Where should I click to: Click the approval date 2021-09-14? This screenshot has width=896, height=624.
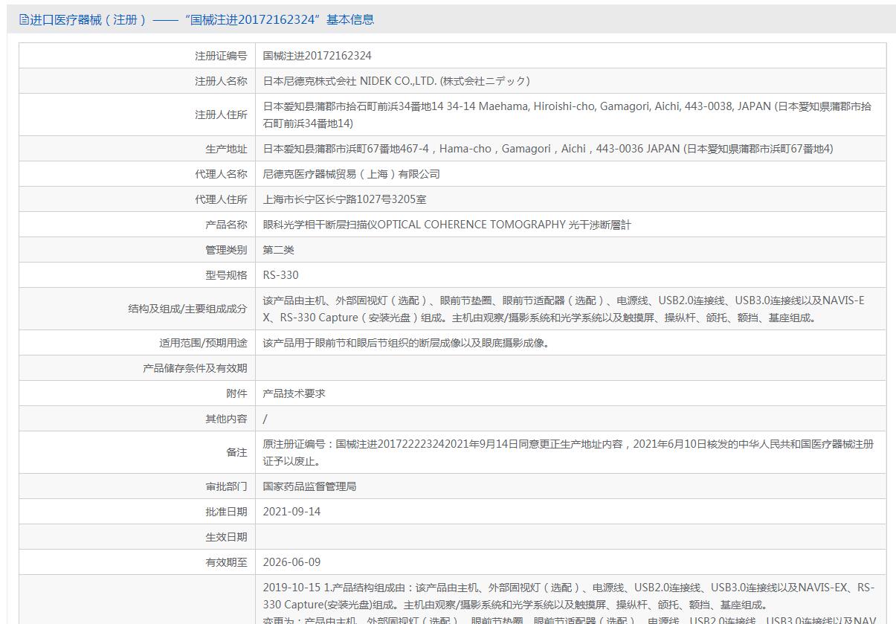tap(291, 512)
